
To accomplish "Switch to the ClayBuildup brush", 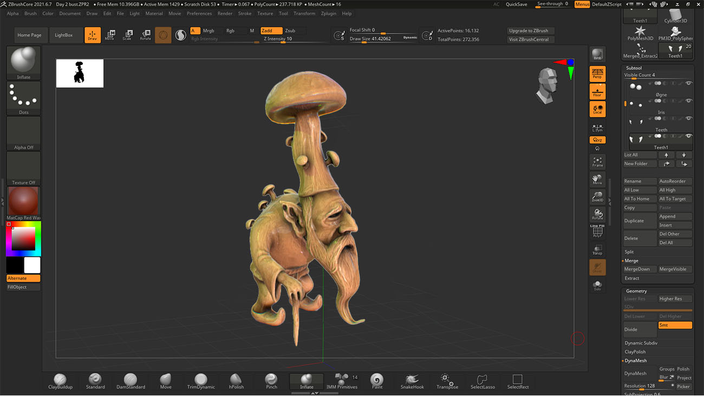I will (60, 380).
